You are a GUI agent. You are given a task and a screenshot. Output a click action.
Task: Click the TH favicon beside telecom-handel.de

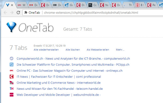(x=12, y=89)
